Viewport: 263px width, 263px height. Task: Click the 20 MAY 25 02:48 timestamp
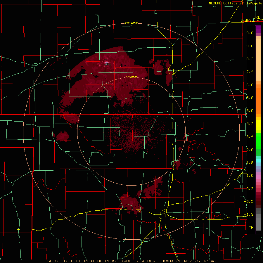coord(196,261)
